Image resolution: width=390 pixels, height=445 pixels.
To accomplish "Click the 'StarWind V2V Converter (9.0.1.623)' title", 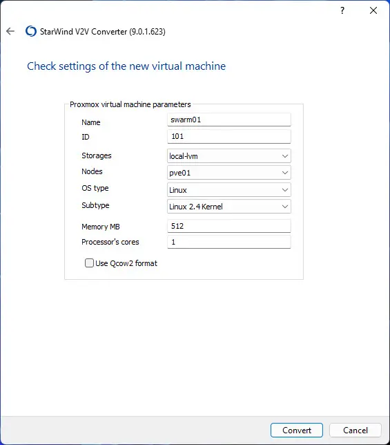I will [x=103, y=32].
